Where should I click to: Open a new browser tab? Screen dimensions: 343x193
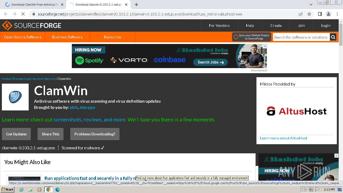(136, 5)
